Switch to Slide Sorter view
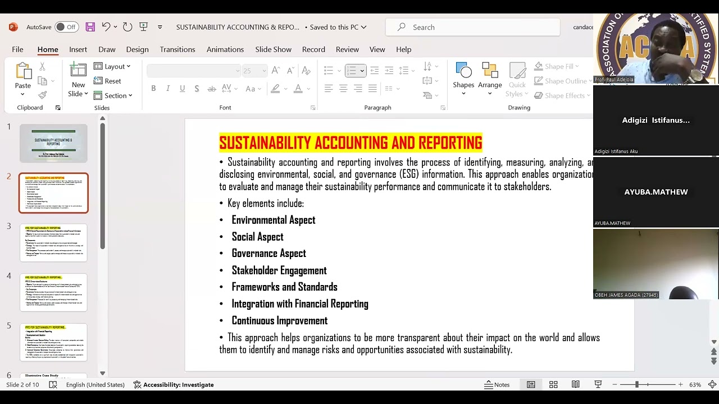This screenshot has width=719, height=404. [x=553, y=384]
